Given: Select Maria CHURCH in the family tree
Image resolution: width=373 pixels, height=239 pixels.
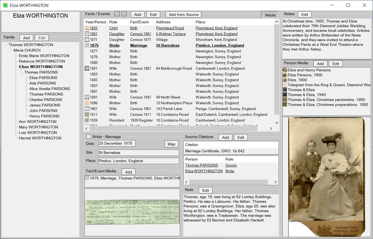Looking at the screenshot, I should pos(27,50).
